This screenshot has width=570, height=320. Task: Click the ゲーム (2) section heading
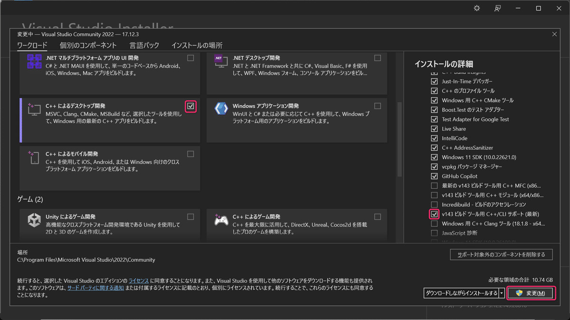click(x=30, y=199)
